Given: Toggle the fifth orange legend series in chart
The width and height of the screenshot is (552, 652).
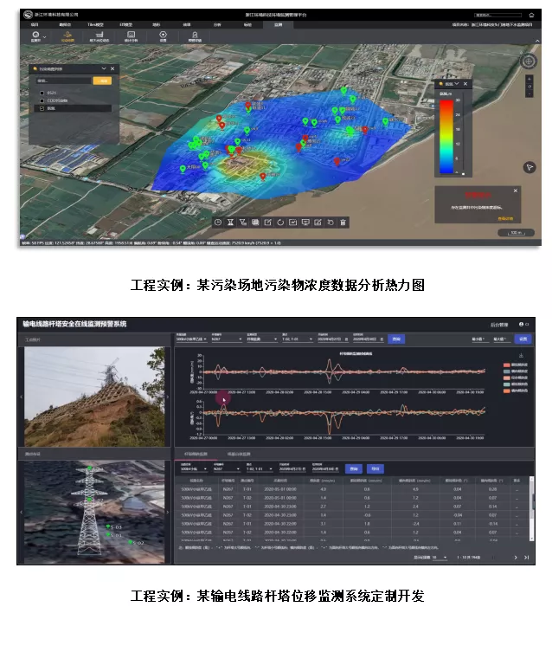Looking at the screenshot, I should (x=515, y=391).
